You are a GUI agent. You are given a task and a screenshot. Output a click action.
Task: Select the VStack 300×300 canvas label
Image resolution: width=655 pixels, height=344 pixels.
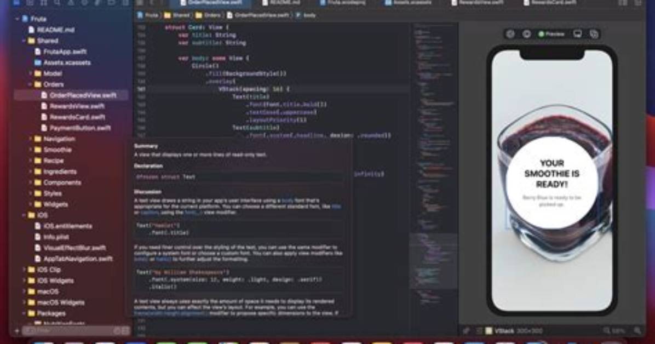tap(519, 331)
